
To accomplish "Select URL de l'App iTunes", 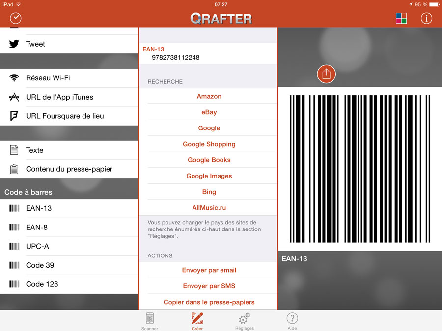I will [x=69, y=97].
